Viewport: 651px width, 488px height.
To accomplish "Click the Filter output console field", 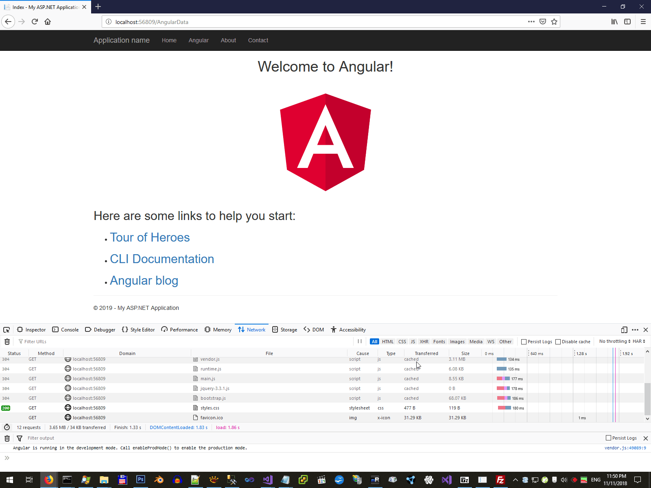I will click(x=313, y=438).
